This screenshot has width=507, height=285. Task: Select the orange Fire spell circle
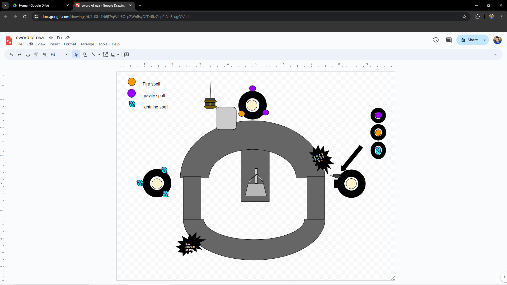pos(132,82)
